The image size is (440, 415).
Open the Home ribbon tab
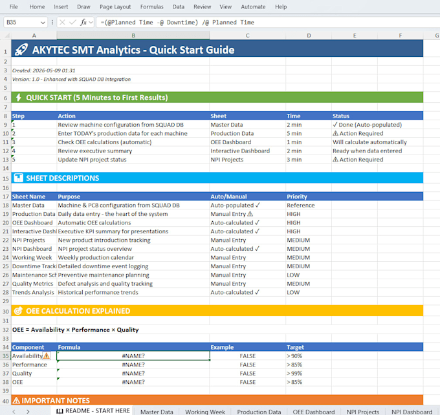tap(37, 6)
